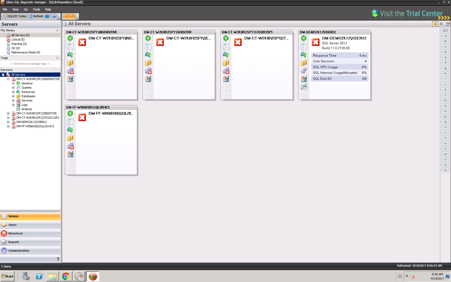Image resolution: width=451 pixels, height=282 pixels.
Task: Open Queries icon on the INSENSITIVE server card
Action: pos(70,46)
